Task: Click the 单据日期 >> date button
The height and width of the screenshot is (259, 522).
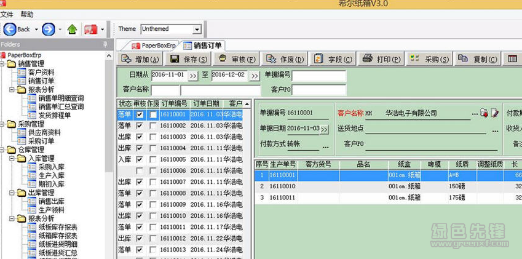Action: click(324, 129)
